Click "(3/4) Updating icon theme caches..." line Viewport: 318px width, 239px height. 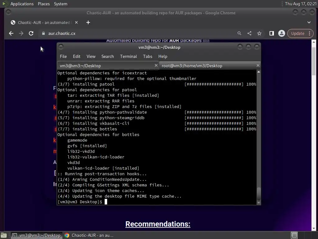tap(101, 191)
